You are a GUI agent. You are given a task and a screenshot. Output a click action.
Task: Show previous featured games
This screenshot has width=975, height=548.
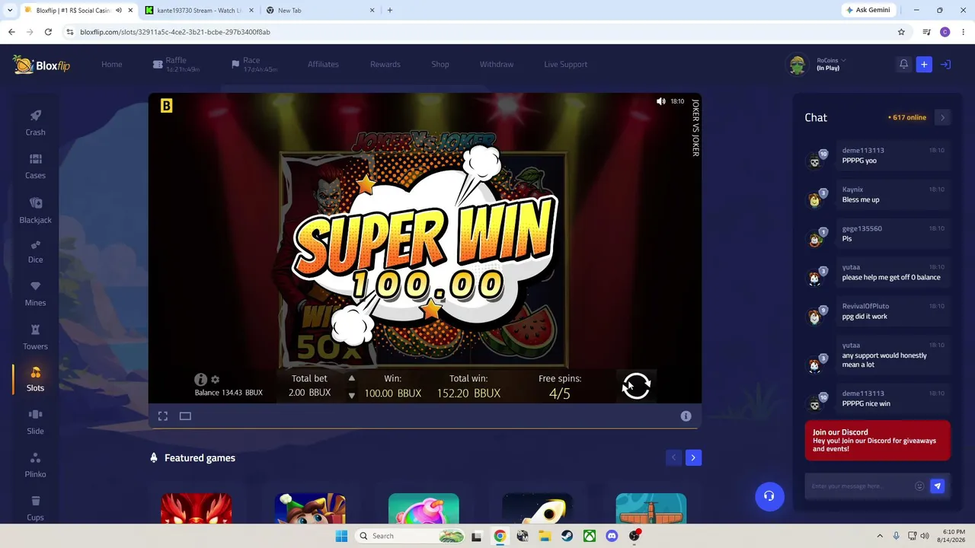pos(673,457)
